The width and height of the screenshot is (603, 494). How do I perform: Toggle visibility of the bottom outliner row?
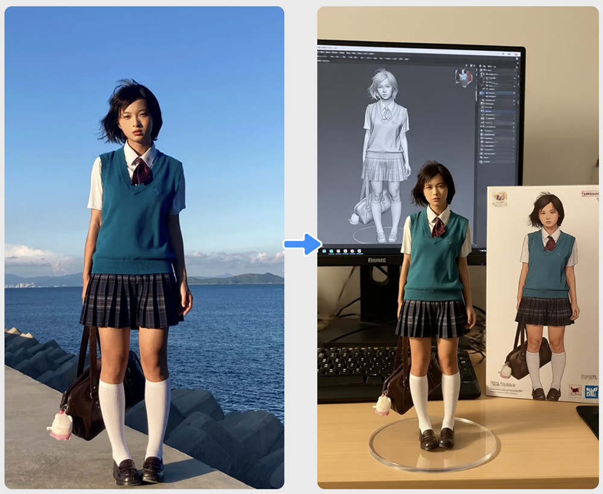(514, 162)
